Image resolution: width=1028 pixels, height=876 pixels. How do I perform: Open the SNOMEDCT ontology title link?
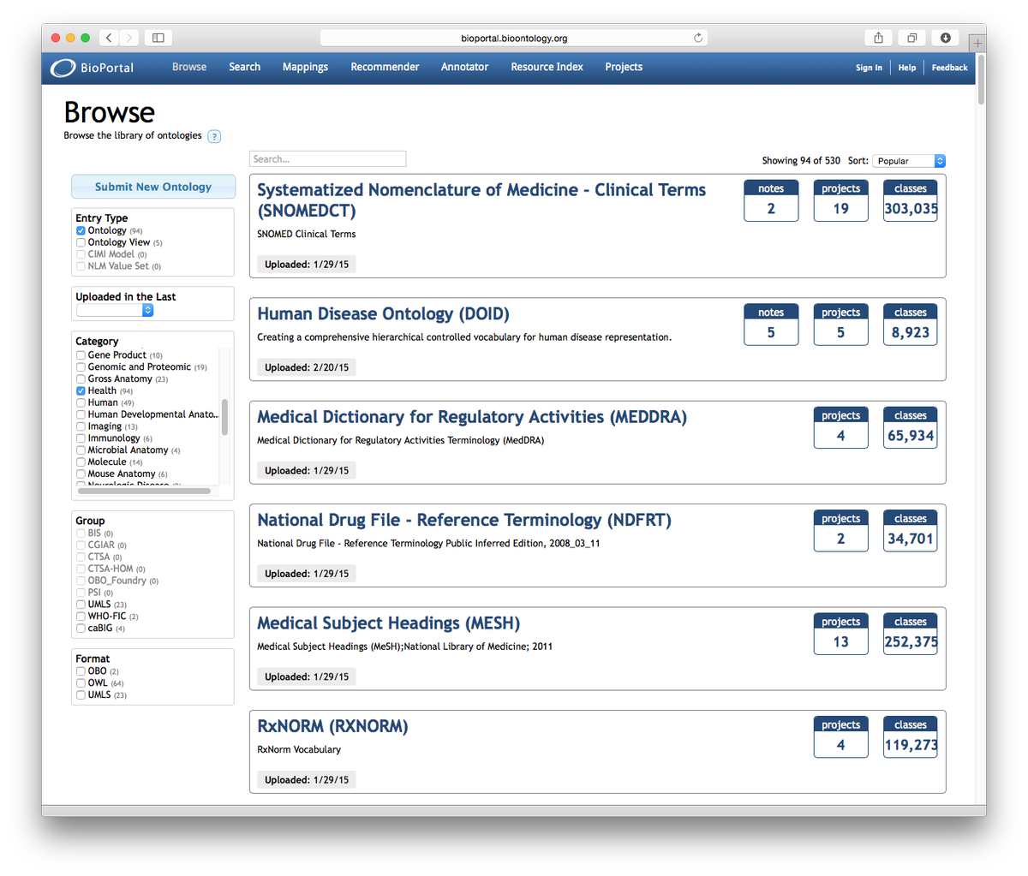coord(481,200)
